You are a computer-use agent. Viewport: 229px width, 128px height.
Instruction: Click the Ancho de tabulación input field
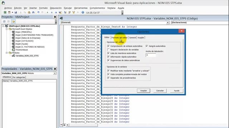tap(151, 55)
